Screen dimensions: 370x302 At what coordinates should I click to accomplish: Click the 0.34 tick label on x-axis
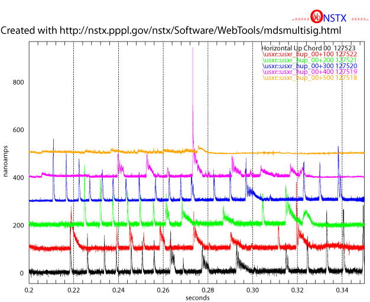tap(342, 290)
